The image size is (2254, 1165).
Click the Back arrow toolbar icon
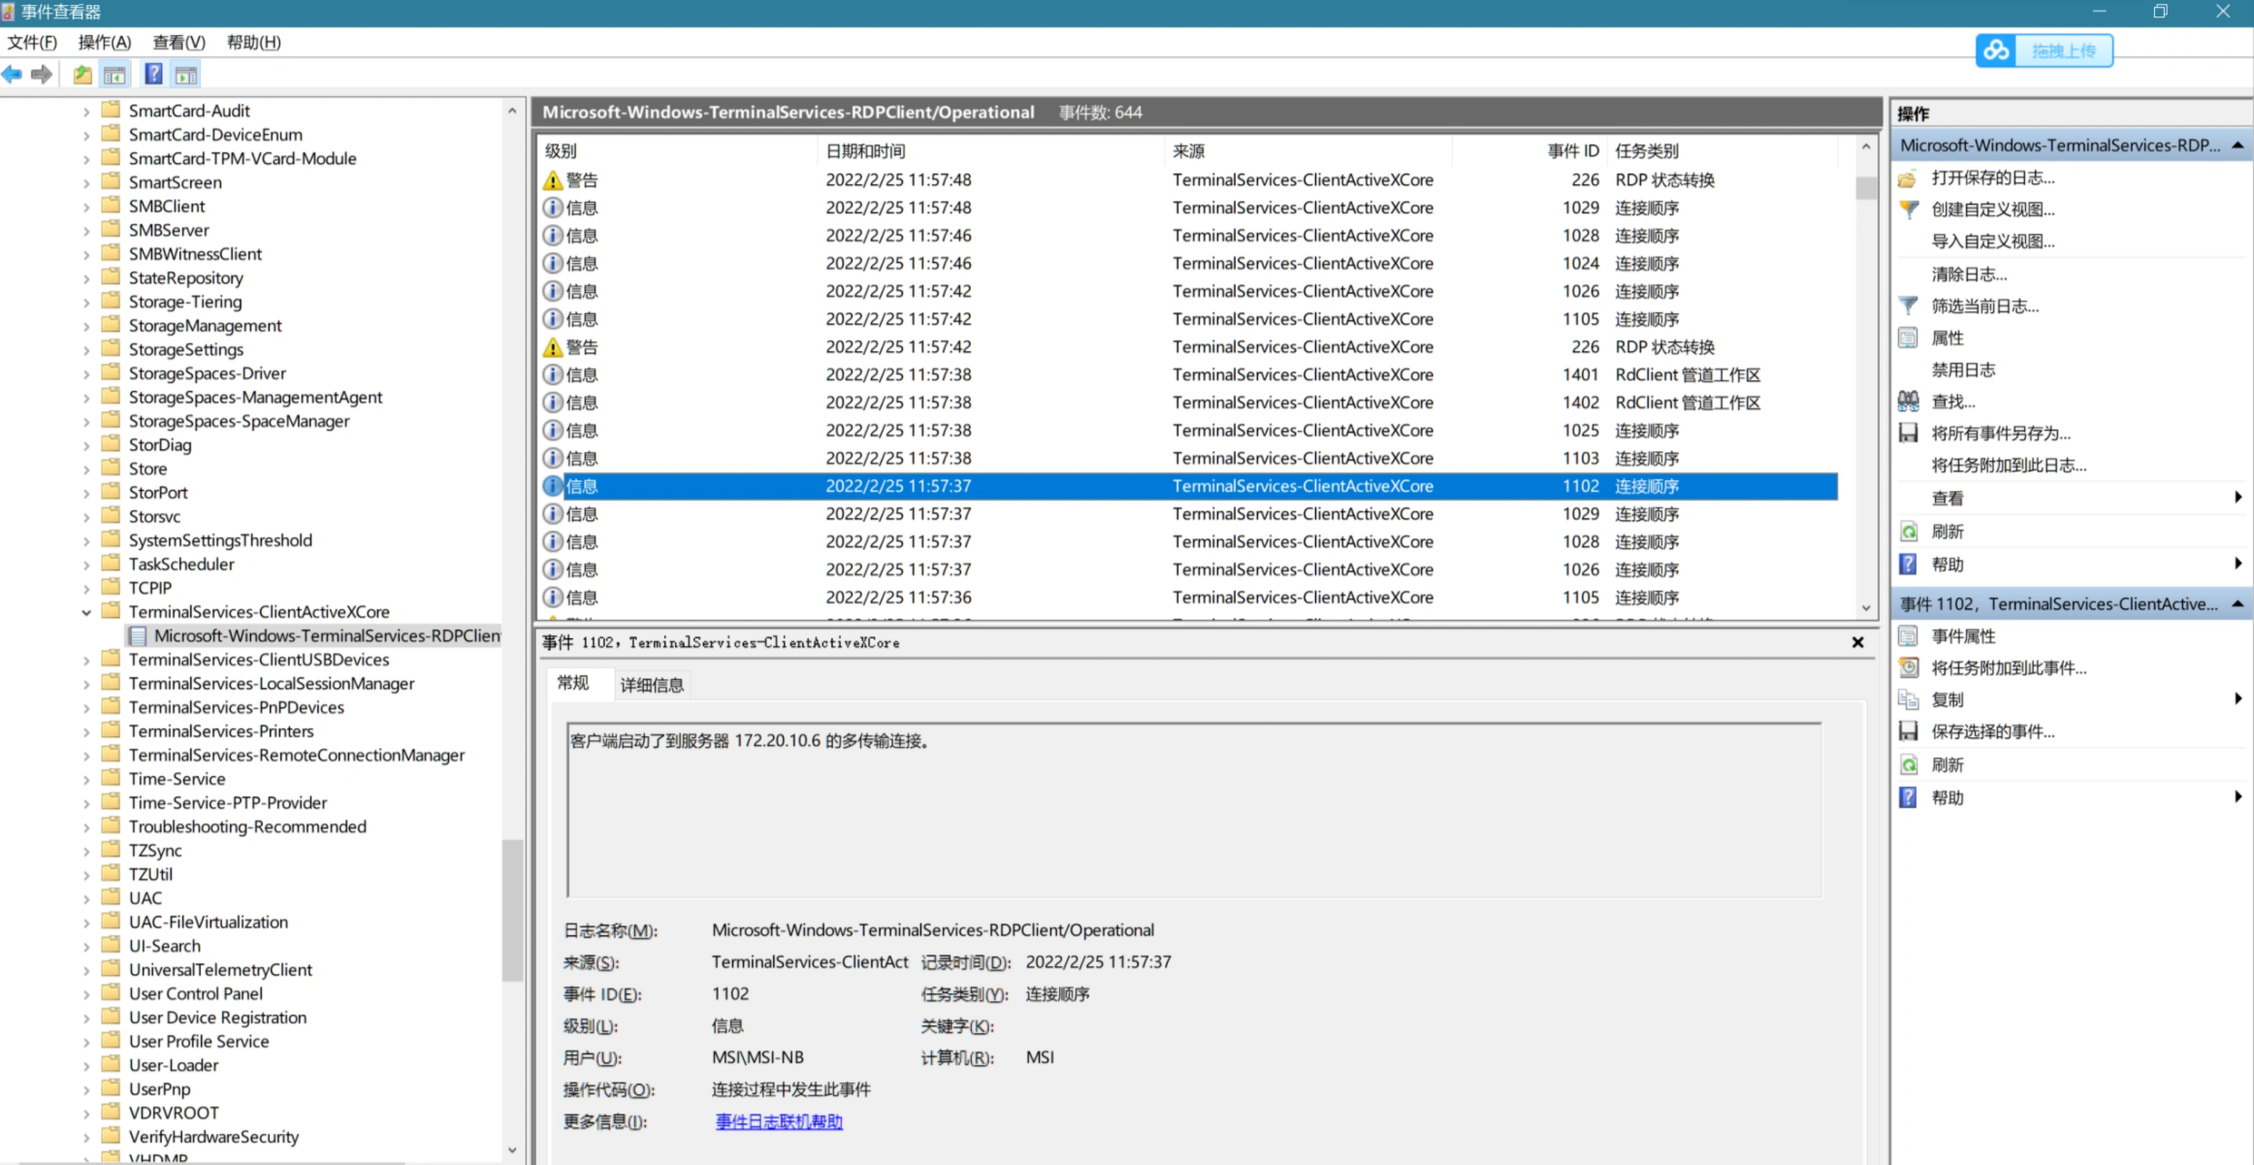pos(13,75)
